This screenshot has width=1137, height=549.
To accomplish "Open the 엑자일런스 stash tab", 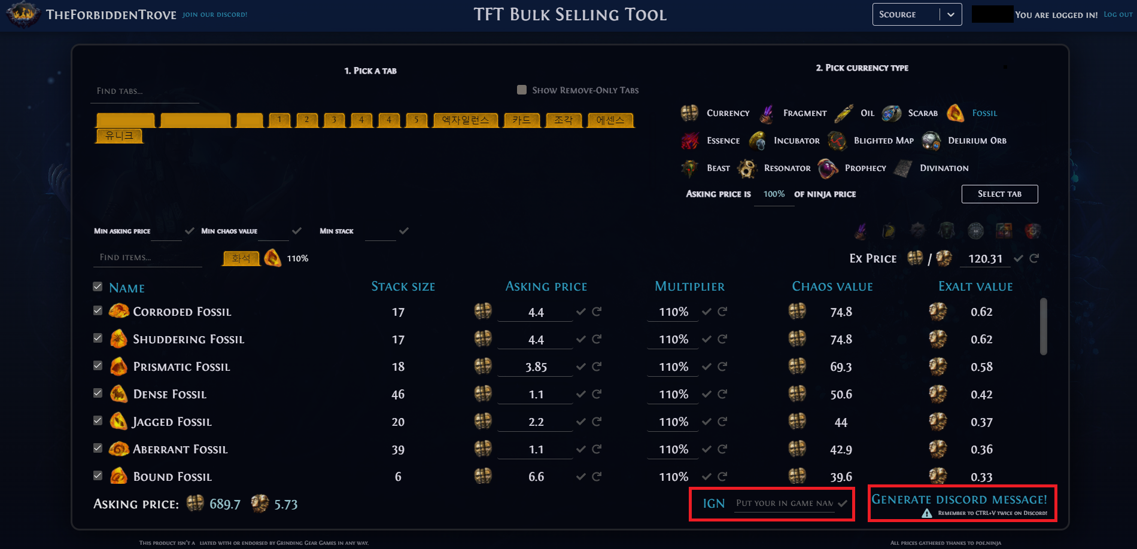I will (x=466, y=120).
